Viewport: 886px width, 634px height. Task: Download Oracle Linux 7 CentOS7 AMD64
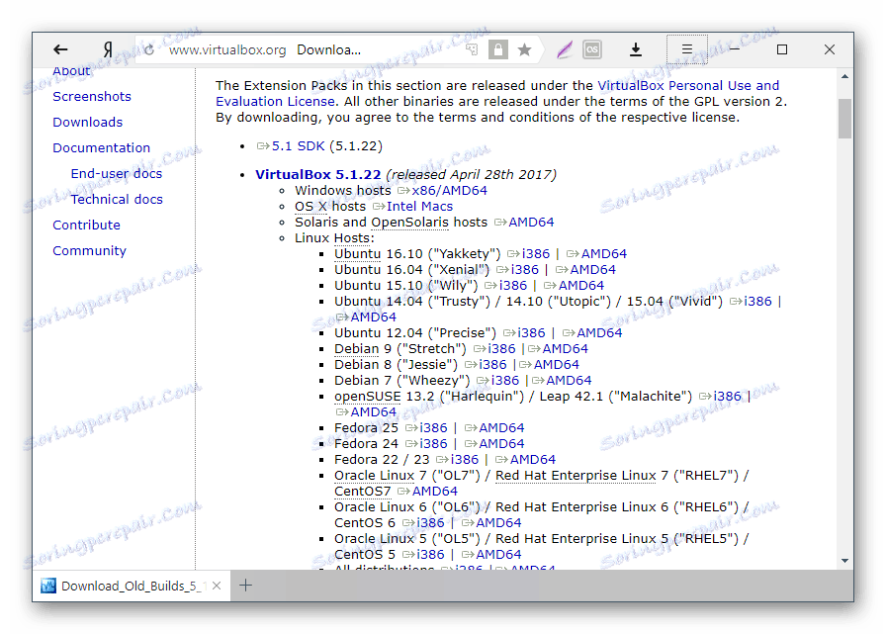click(434, 491)
